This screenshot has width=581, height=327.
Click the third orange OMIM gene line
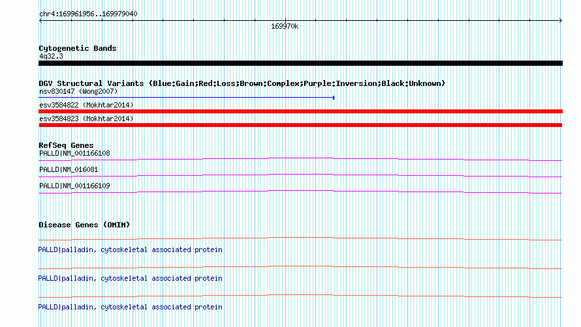(x=300, y=296)
